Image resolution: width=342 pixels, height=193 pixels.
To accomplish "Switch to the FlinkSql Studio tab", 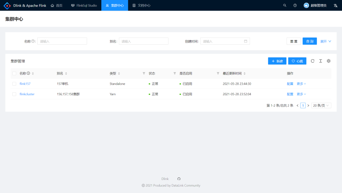I will coord(84,5).
